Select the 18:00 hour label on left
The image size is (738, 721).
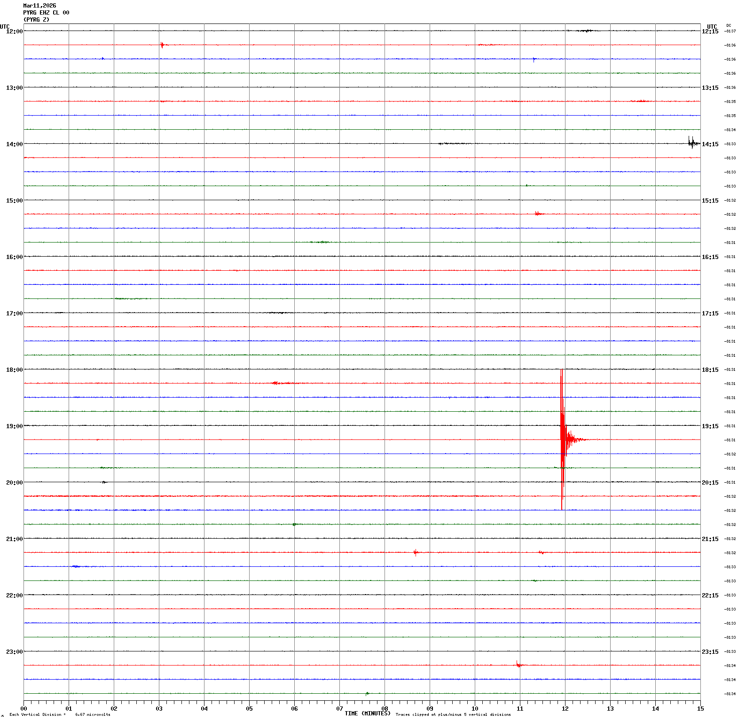tap(14, 369)
